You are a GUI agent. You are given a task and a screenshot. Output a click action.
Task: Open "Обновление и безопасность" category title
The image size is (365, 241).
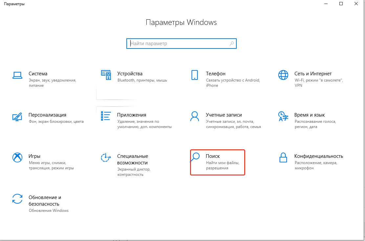tap(45, 201)
